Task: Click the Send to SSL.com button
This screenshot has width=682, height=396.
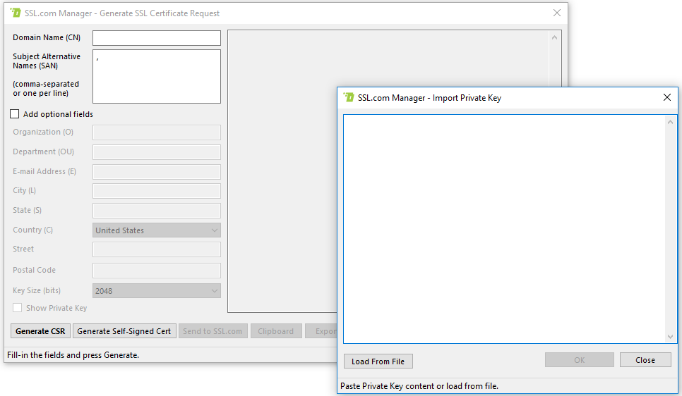Action: [213, 331]
